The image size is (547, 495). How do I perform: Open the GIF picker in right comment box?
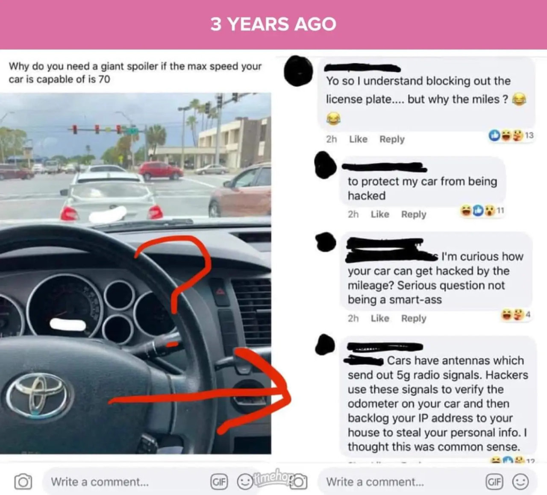pos(494,482)
